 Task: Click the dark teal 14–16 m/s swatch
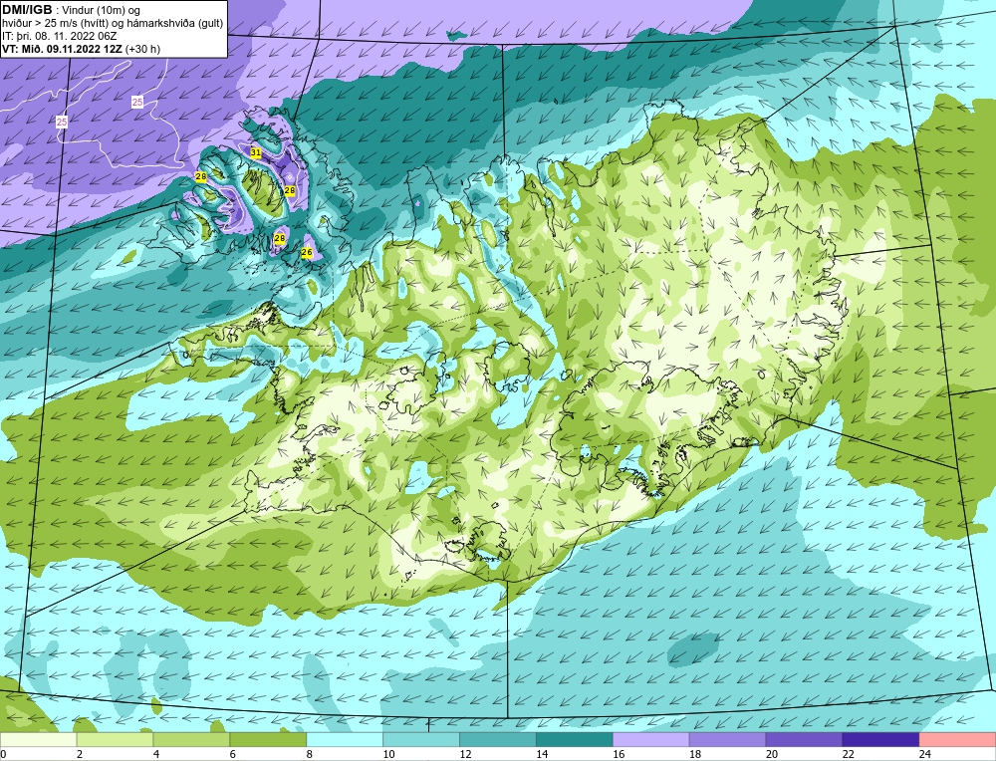[575, 740]
